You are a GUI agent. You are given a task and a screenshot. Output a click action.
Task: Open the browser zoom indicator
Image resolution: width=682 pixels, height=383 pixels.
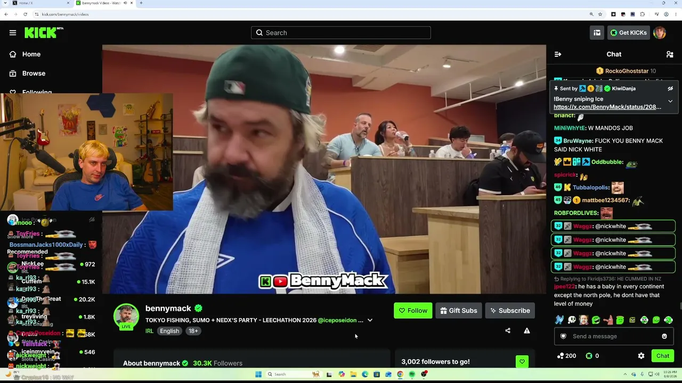click(591, 14)
